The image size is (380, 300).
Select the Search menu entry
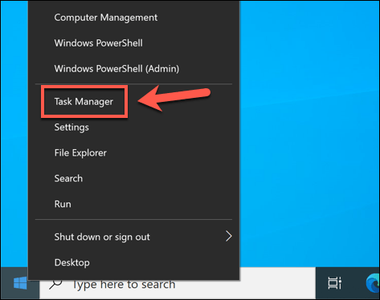[x=68, y=178]
